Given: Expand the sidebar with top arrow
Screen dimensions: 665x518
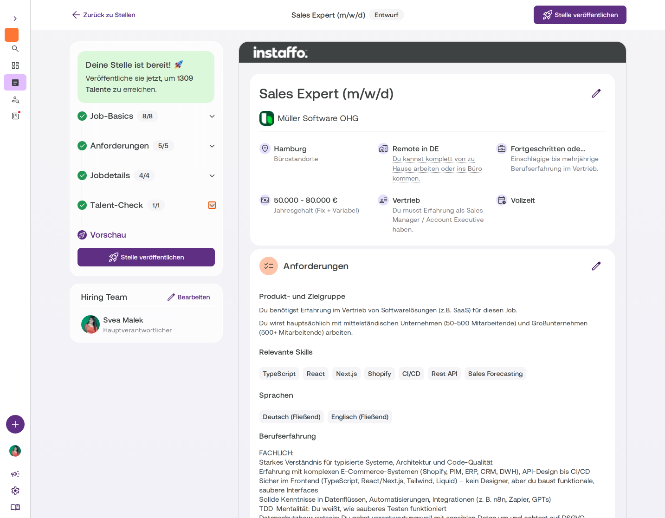Looking at the screenshot, I should (15, 19).
